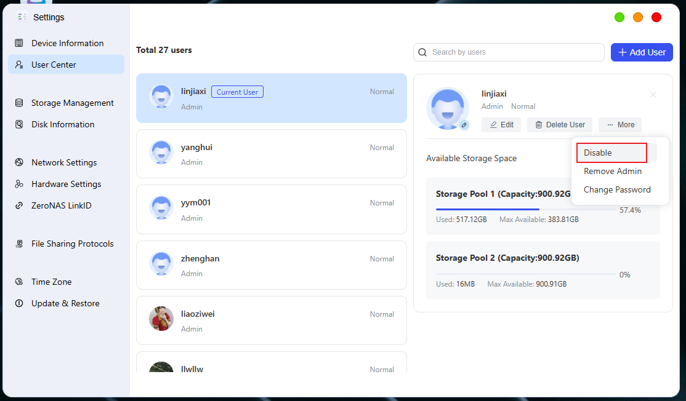Click the search magnifier icon
686x401 pixels.
422,52
